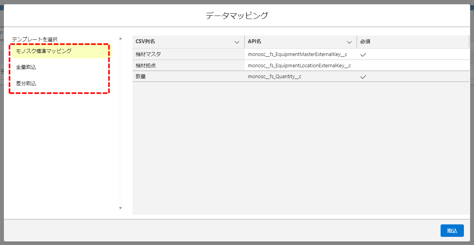Click the 必須 column header
The height and width of the screenshot is (245, 474).
pyautogui.click(x=365, y=42)
